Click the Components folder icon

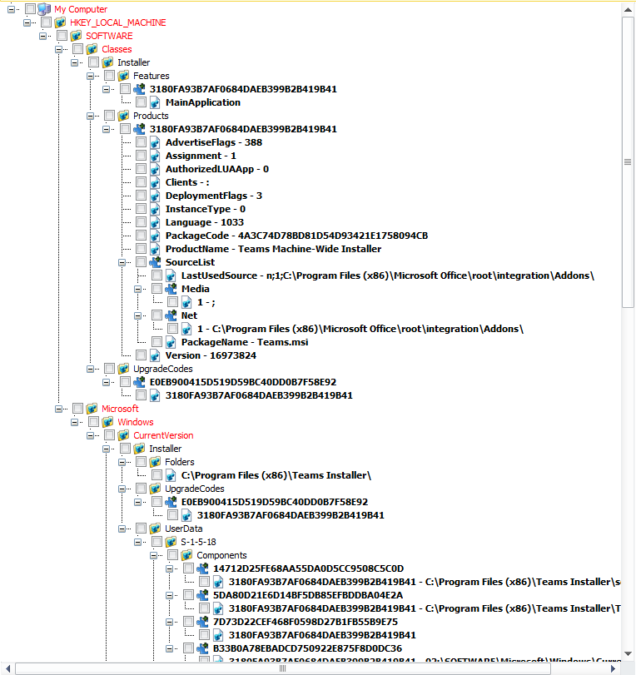click(186, 555)
